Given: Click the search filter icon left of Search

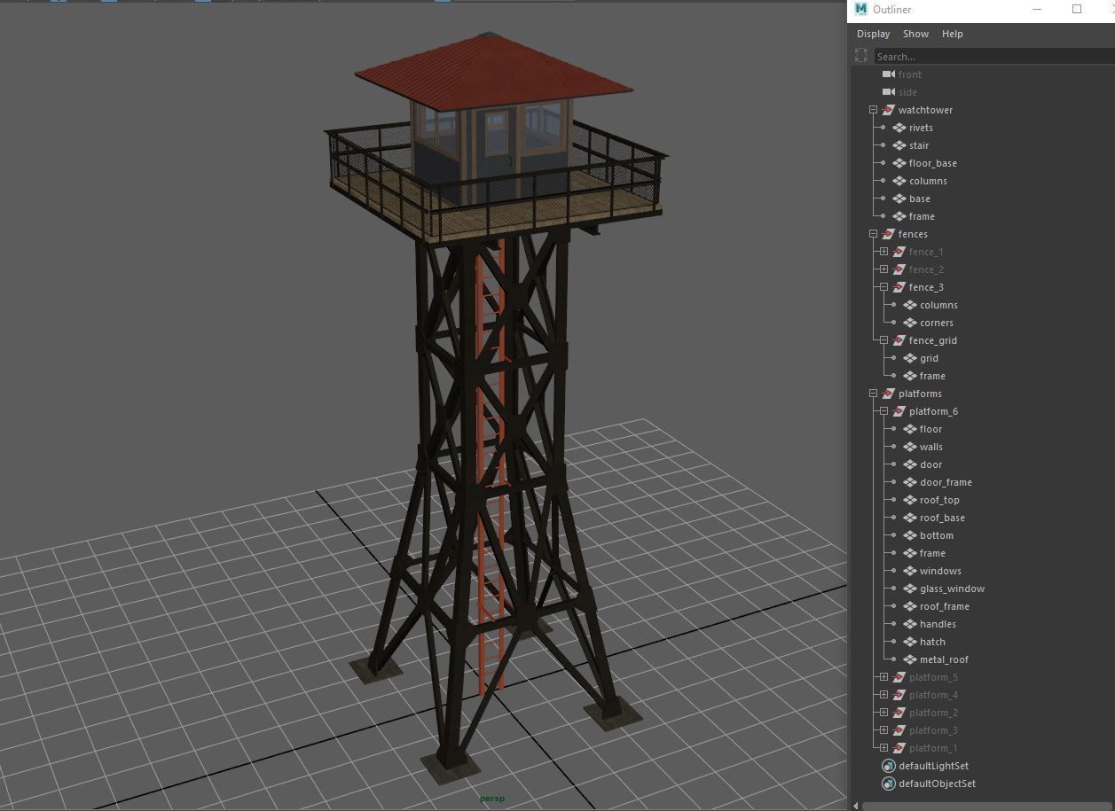Looking at the screenshot, I should point(861,56).
